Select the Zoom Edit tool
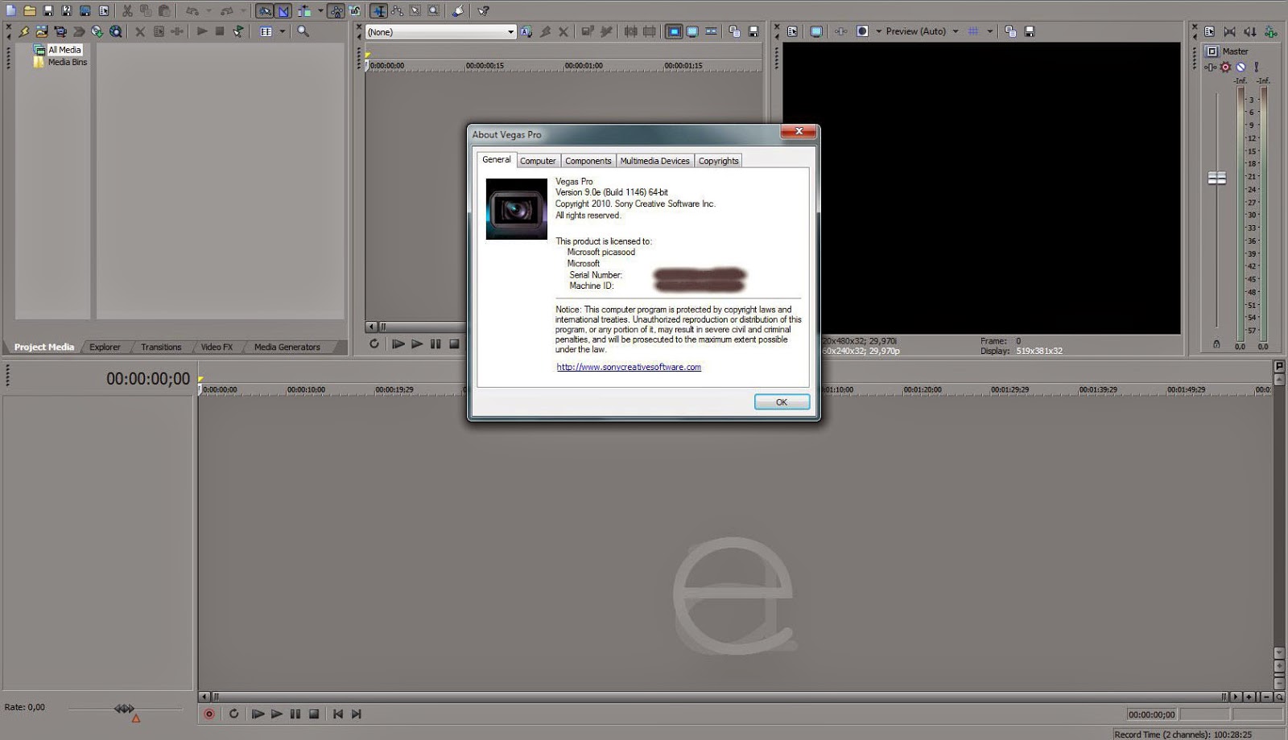This screenshot has height=740, width=1288. coord(433,10)
